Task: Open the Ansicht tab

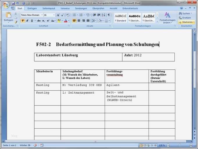Action: 113,8
